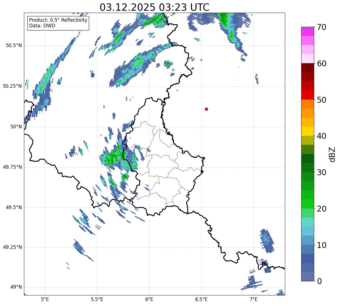Click the bright magenta top colorbar swatch

307,31
